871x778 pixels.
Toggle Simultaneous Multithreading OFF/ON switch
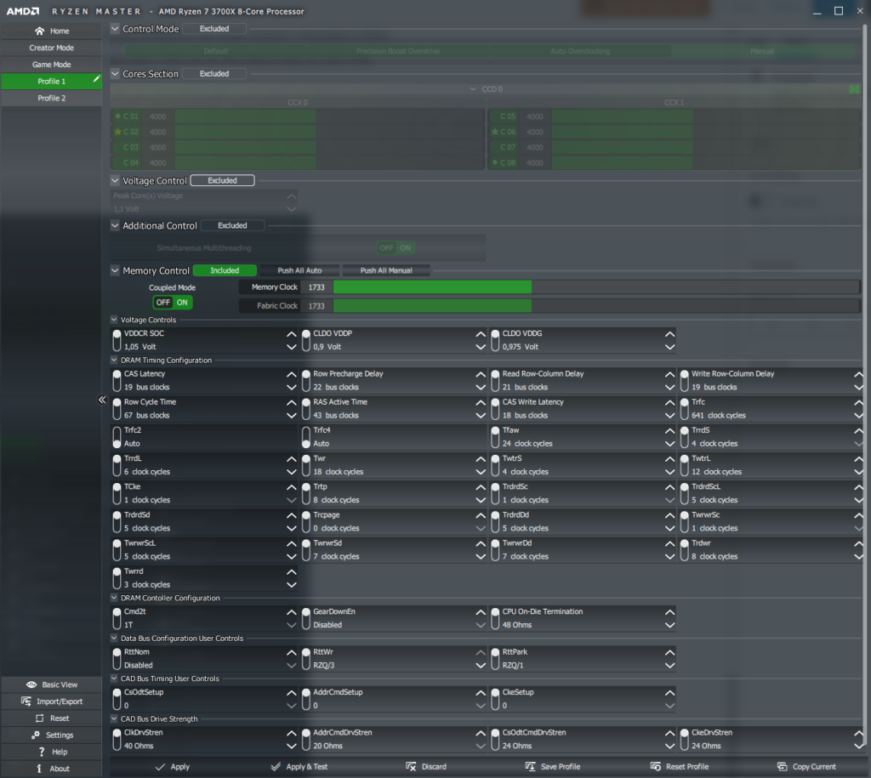(396, 248)
